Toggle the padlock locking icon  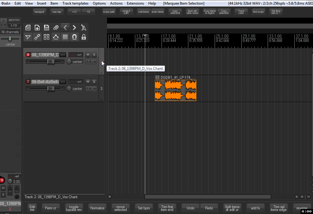click(x=84, y=37)
